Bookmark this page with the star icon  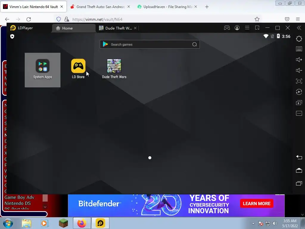[257, 19]
